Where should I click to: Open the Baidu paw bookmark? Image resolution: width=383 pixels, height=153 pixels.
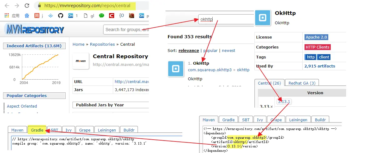pyautogui.click(x=27, y=15)
